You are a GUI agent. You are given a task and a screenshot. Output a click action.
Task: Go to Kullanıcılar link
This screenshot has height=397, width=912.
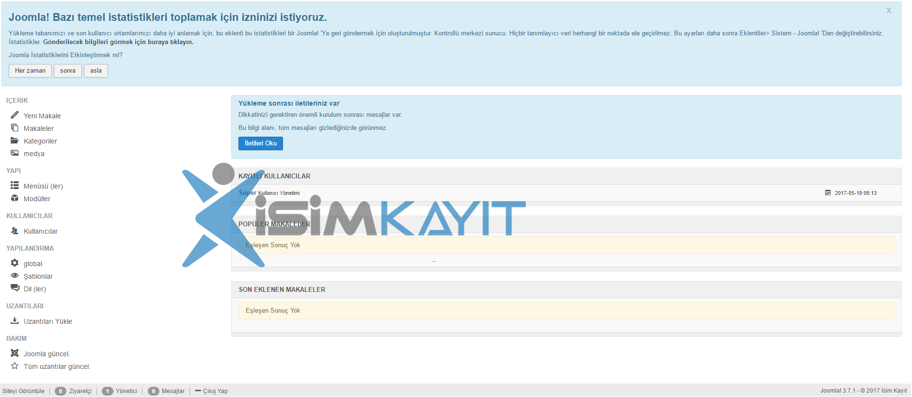[41, 231]
